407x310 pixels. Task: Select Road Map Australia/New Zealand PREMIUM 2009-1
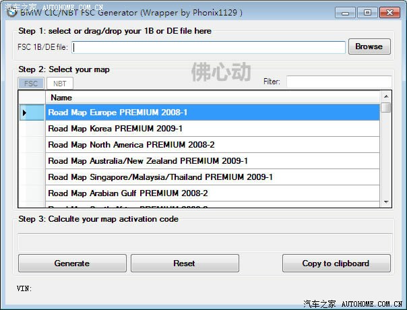coord(212,161)
